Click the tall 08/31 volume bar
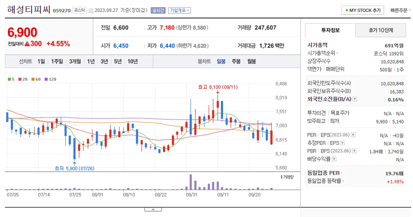Viewport: 413px width, 217px height. 191,182
